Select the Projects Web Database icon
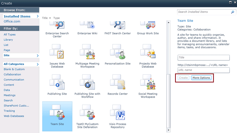 (x=148, y=52)
